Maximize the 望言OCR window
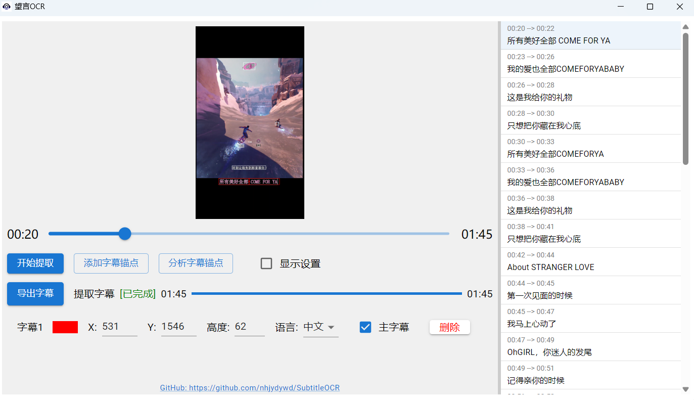The width and height of the screenshot is (694, 400). (650, 7)
